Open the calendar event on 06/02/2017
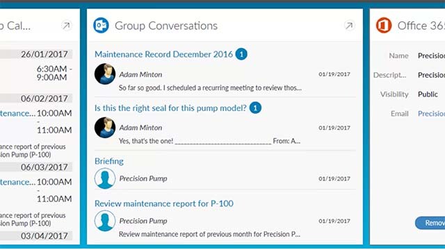This screenshot has width=445, height=250. [17, 113]
